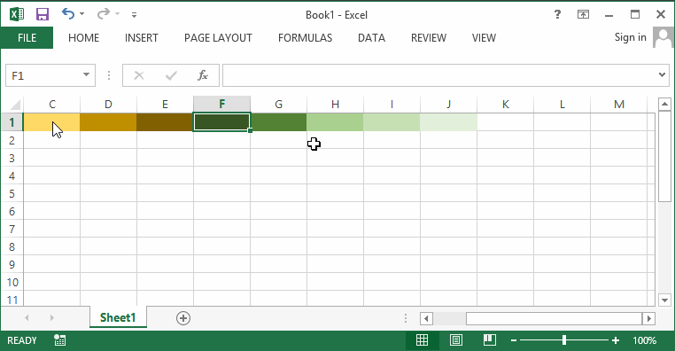Select column K header
This screenshot has width=675, height=351.
(506, 105)
